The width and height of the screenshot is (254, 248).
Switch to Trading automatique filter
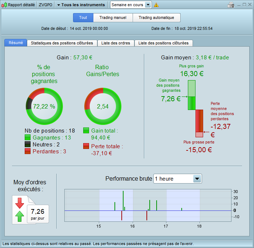pos(156,17)
